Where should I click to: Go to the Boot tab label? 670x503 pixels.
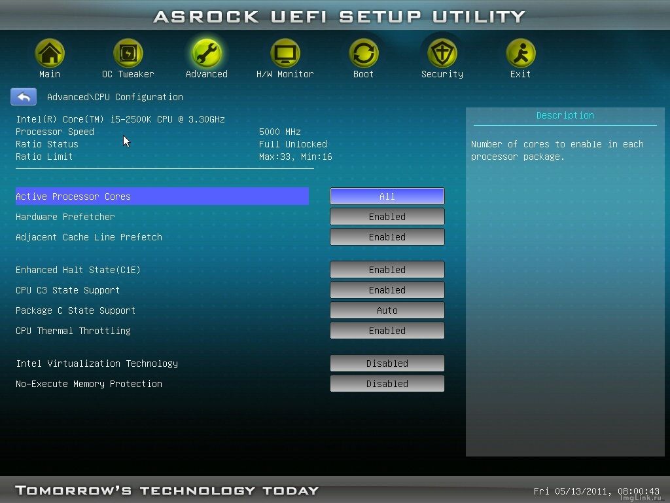click(363, 74)
